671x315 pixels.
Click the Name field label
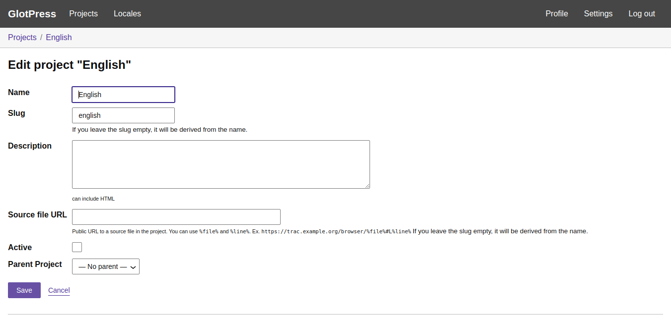(19, 93)
